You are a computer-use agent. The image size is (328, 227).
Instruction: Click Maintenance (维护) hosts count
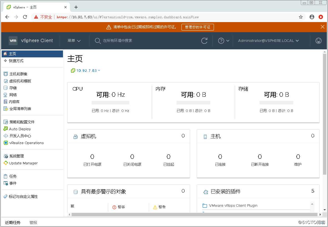(298, 157)
